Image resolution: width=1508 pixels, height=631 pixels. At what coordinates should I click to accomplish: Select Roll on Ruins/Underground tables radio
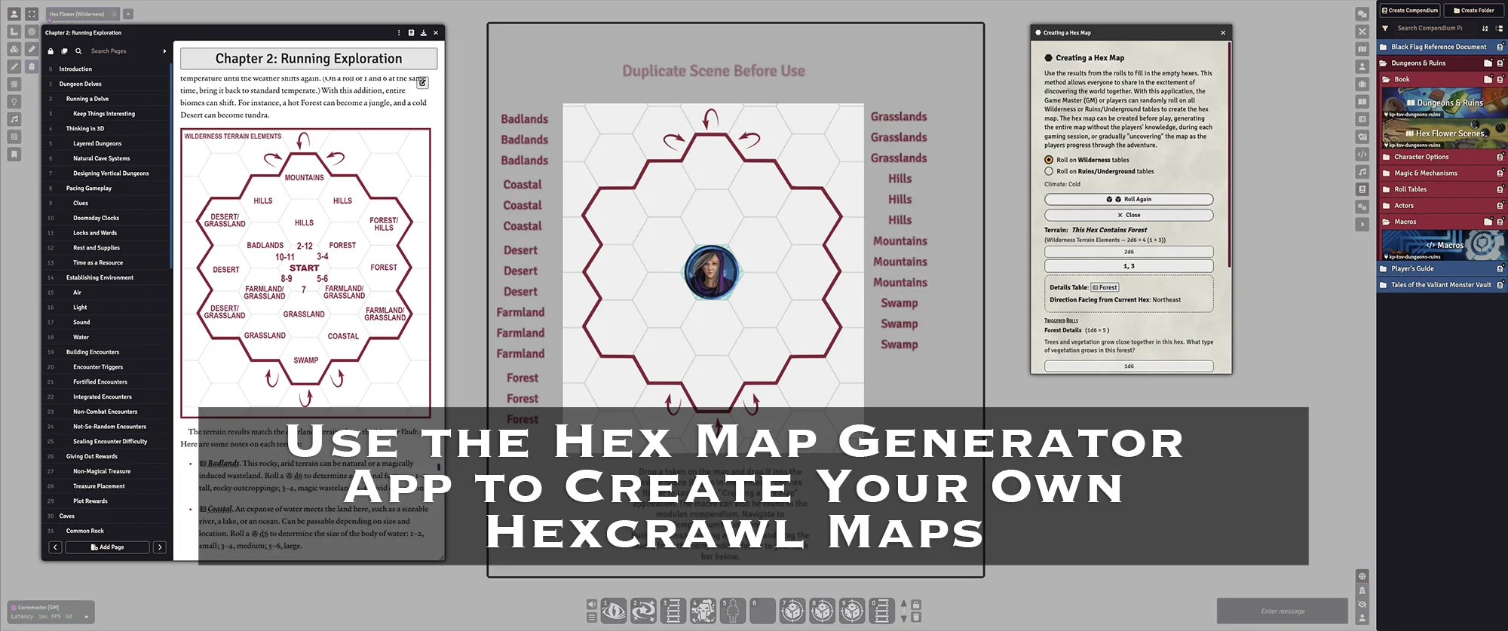pos(1049,171)
